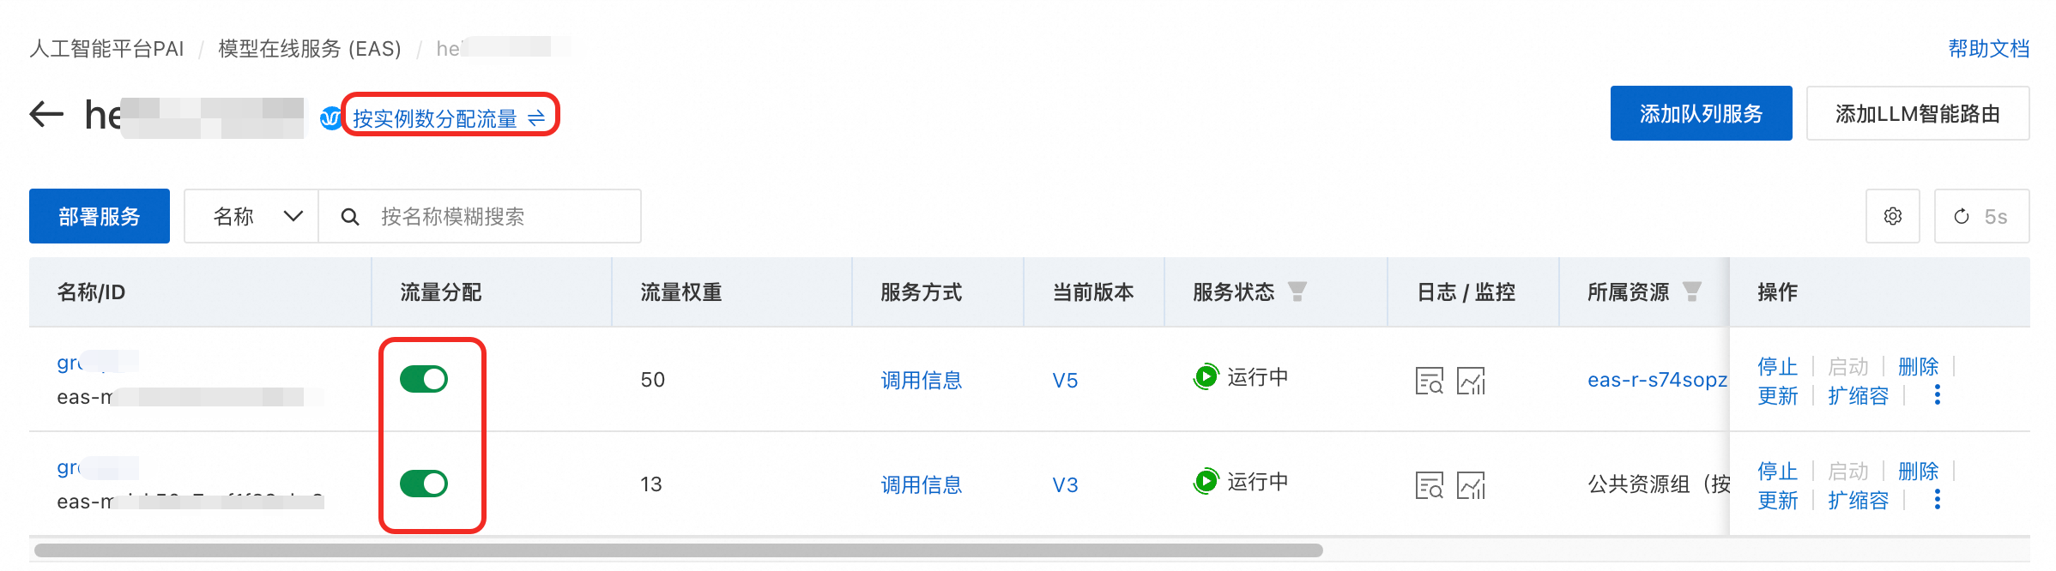
Task: Open the monitoring chart icon for the V5 service
Action: (x=1471, y=381)
